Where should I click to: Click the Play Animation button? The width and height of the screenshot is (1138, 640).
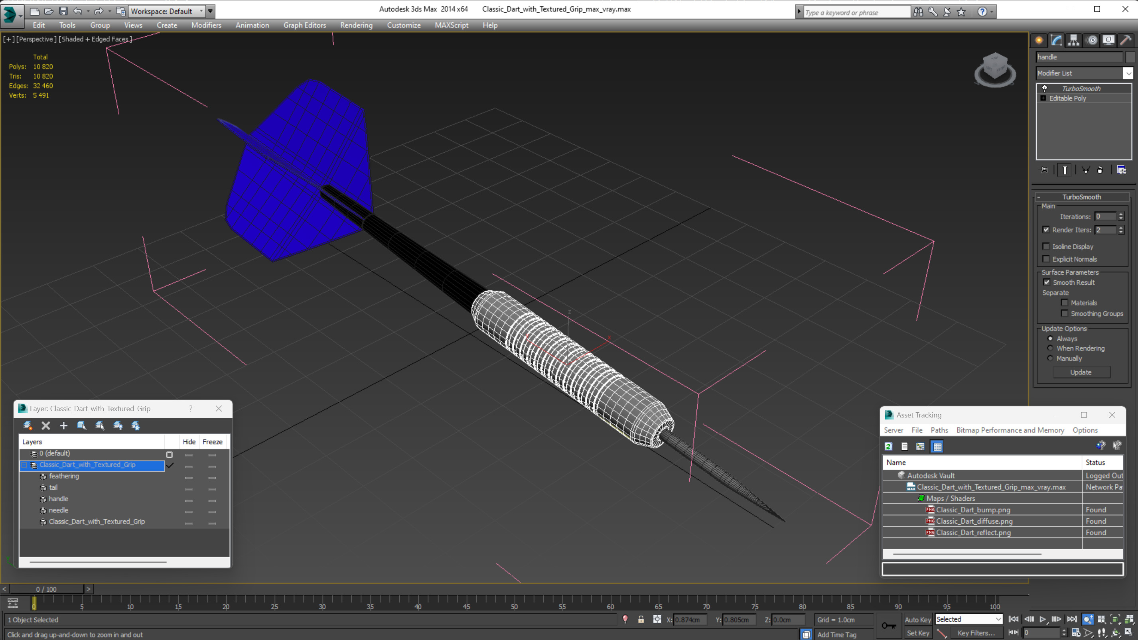1043,619
